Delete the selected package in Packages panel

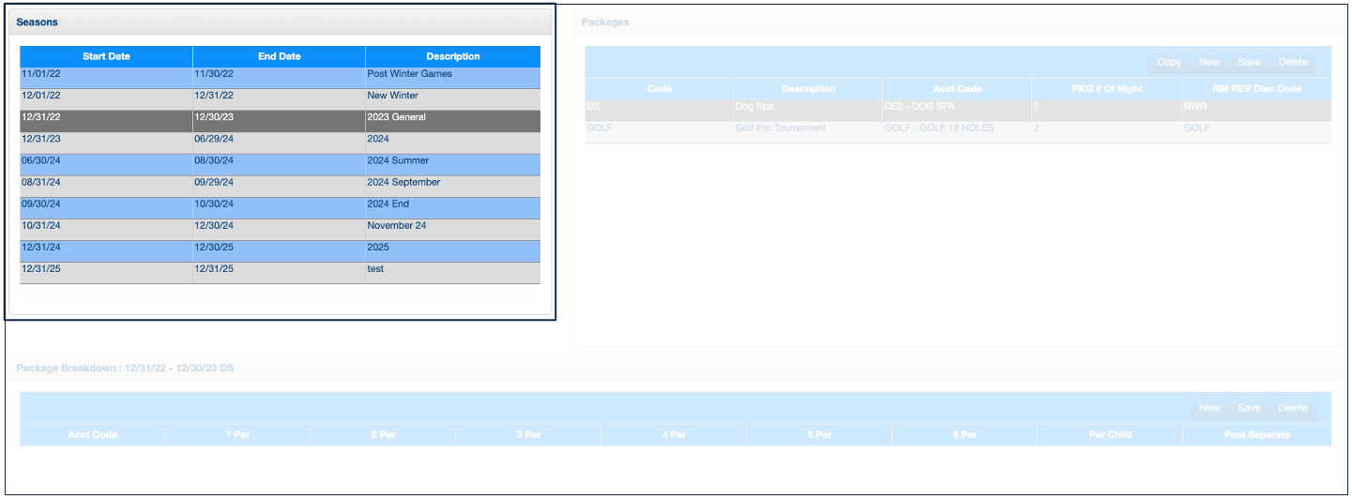point(1292,62)
